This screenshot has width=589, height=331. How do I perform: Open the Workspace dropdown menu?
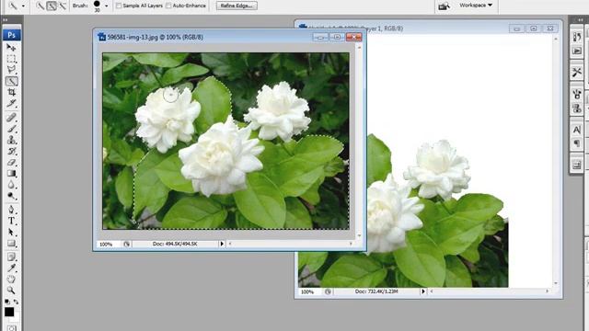pyautogui.click(x=476, y=6)
